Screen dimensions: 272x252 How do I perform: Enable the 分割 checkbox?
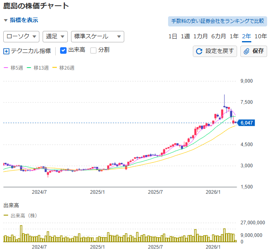[x=93, y=50]
